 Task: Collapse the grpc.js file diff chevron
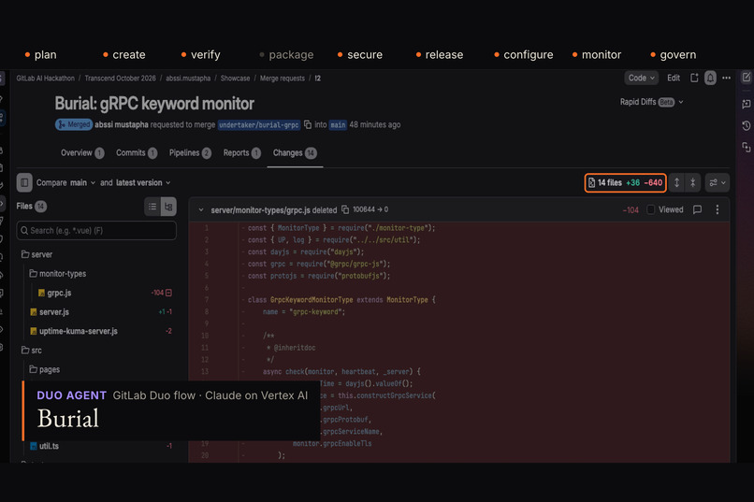pos(201,210)
